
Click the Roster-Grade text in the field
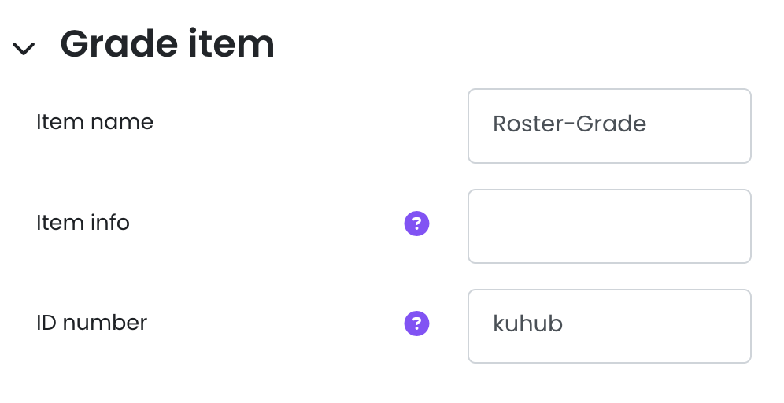coord(569,124)
